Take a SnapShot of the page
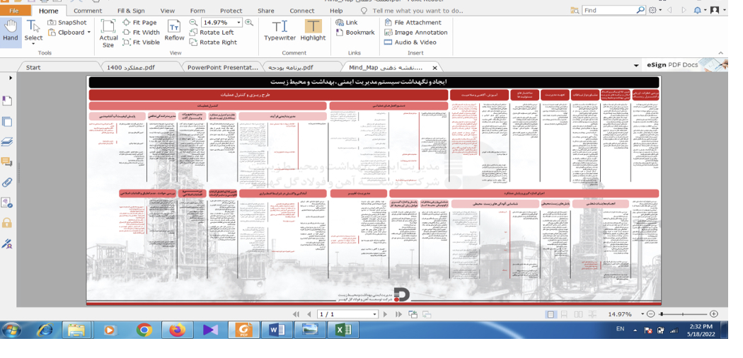 (x=67, y=22)
